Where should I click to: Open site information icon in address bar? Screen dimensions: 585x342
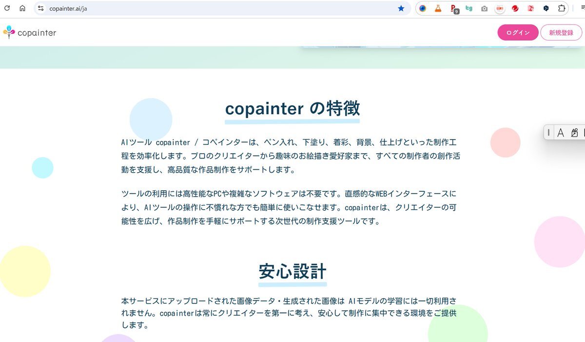click(x=41, y=8)
